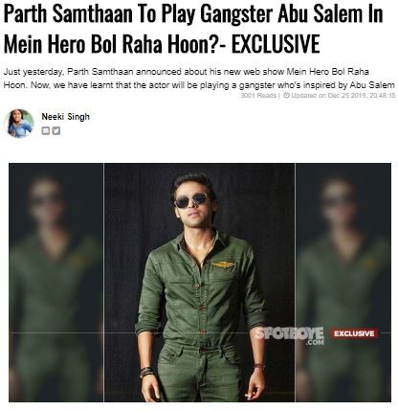Click the 3001 Reads counter

tap(258, 95)
